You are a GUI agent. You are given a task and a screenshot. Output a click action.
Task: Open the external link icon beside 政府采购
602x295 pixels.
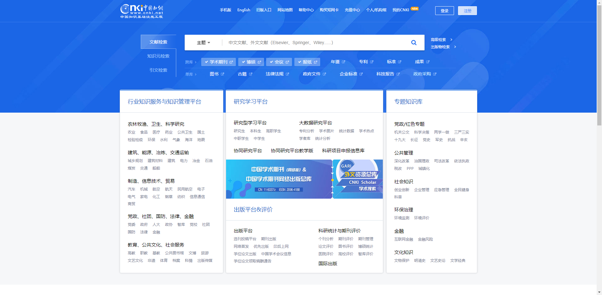435,74
